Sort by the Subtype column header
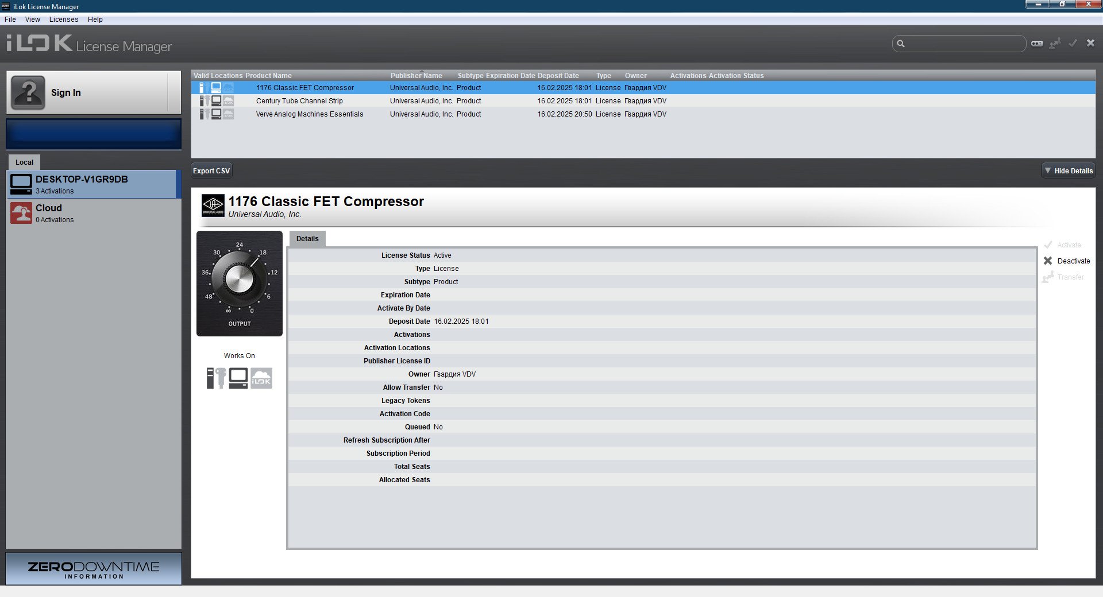 [x=470, y=76]
